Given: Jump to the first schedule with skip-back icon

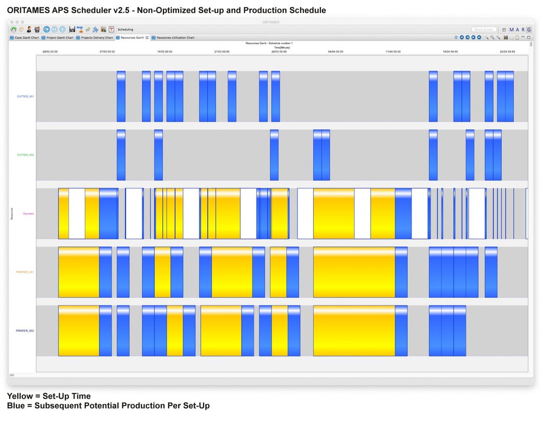Looking at the screenshot, I should [x=462, y=38].
